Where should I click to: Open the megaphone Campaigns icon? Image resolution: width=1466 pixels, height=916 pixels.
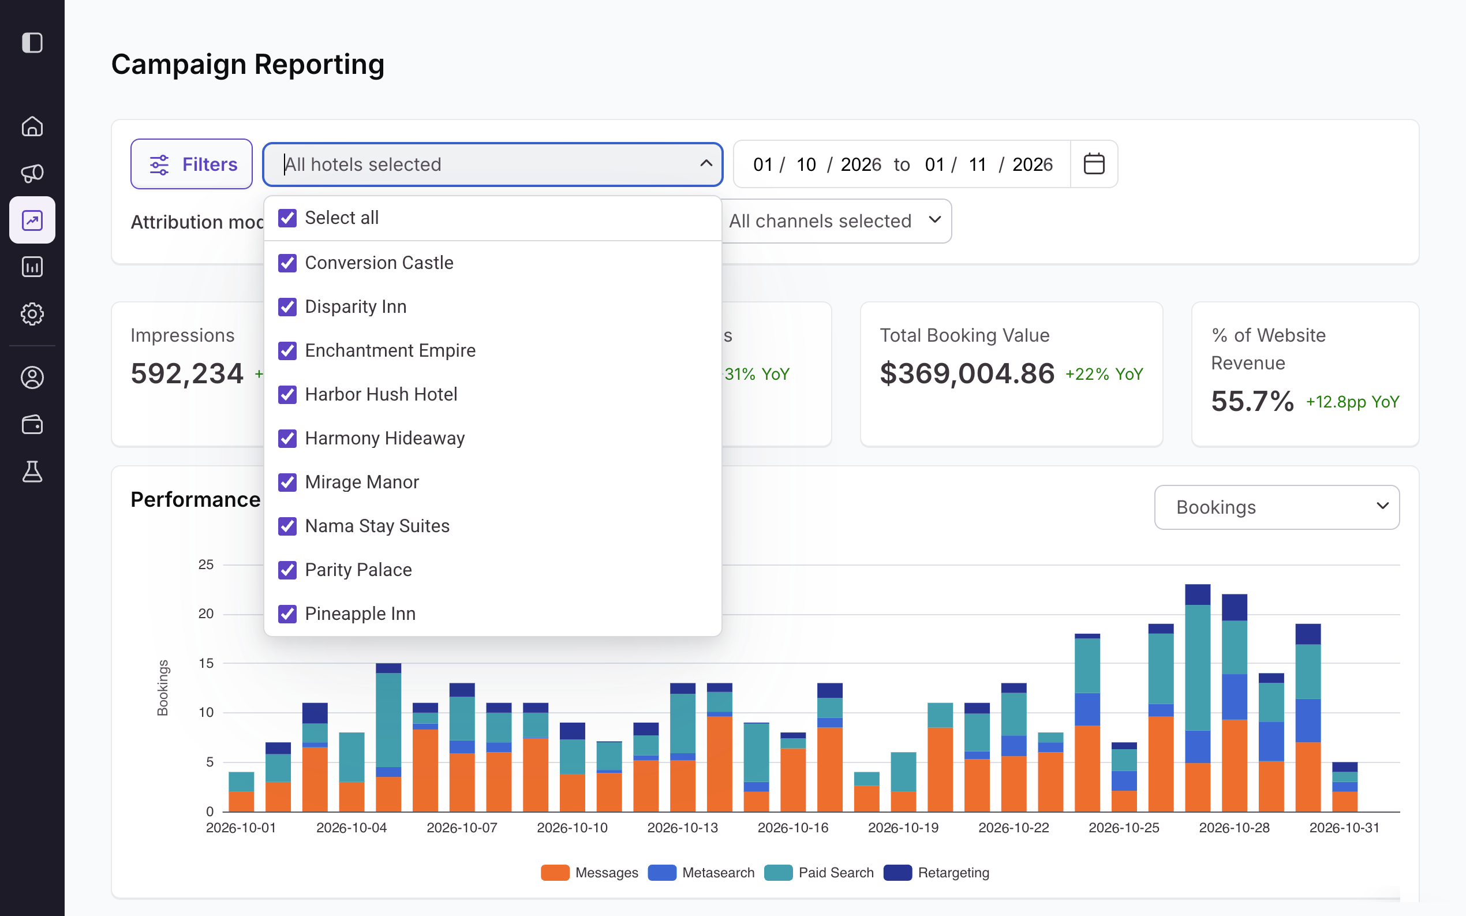pos(32,173)
